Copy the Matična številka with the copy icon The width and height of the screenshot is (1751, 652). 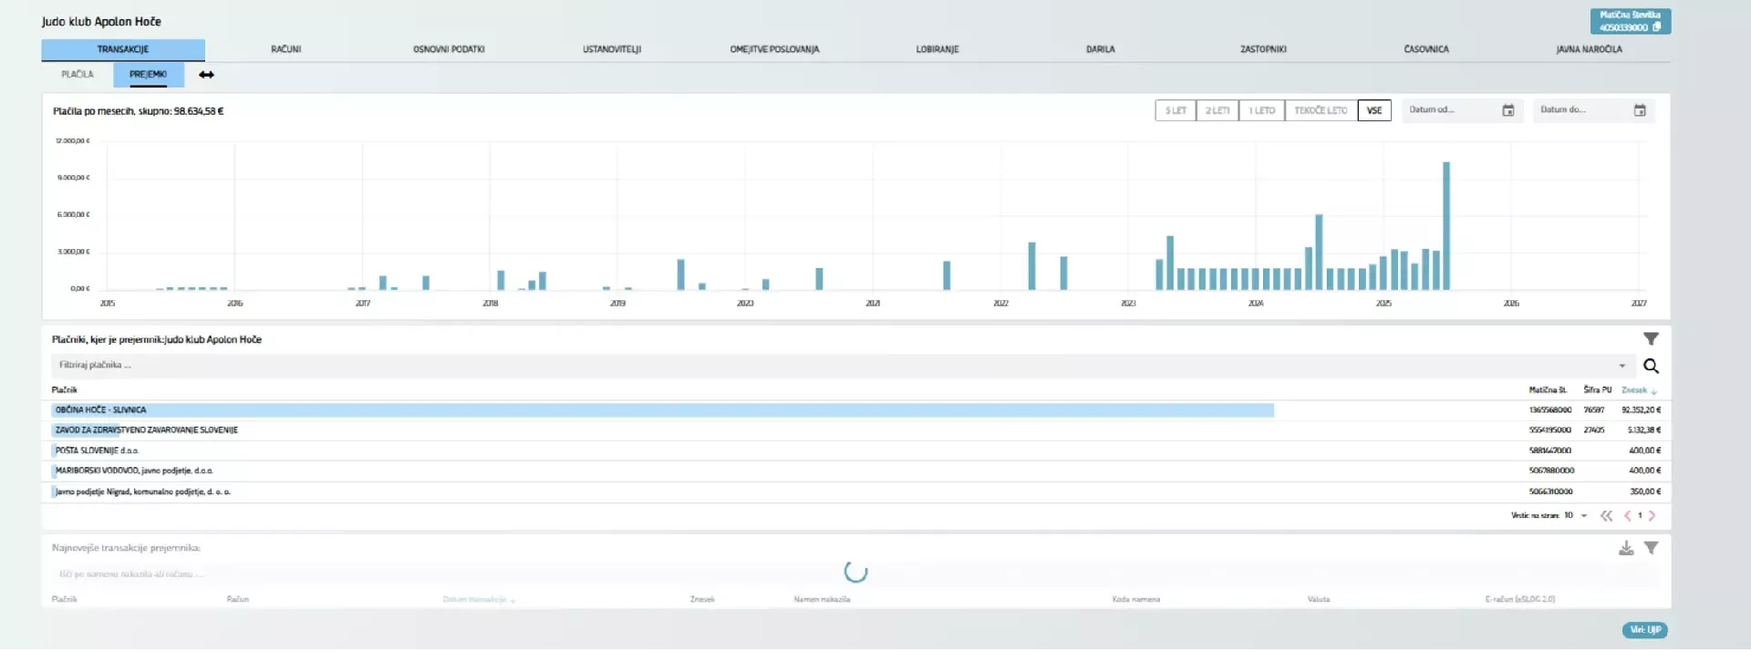pyautogui.click(x=1657, y=27)
